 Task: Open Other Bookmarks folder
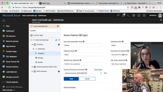(x=154, y=11)
